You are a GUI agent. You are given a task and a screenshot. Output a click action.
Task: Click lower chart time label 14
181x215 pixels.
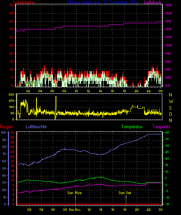[x=101, y=210]
